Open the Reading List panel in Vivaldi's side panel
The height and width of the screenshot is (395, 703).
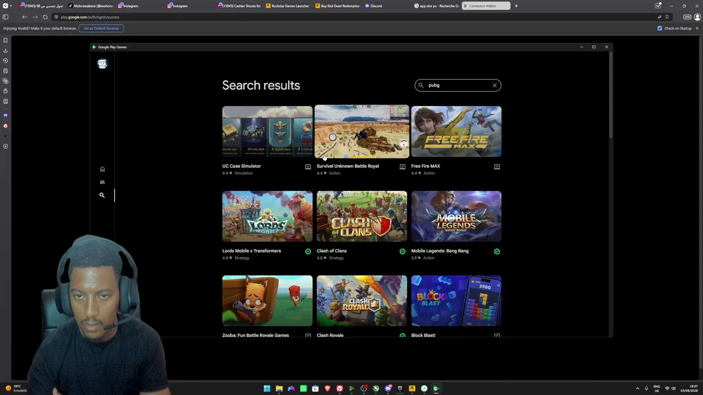tap(5, 101)
